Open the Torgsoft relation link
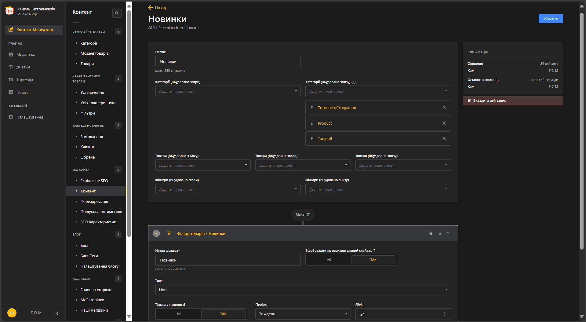The width and height of the screenshot is (586, 322). 325,138
